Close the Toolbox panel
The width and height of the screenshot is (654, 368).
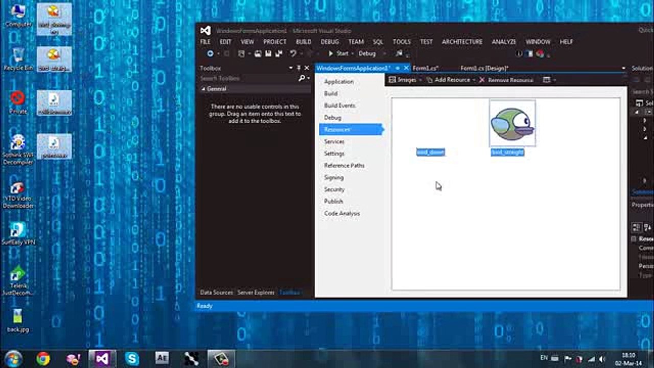(x=307, y=68)
